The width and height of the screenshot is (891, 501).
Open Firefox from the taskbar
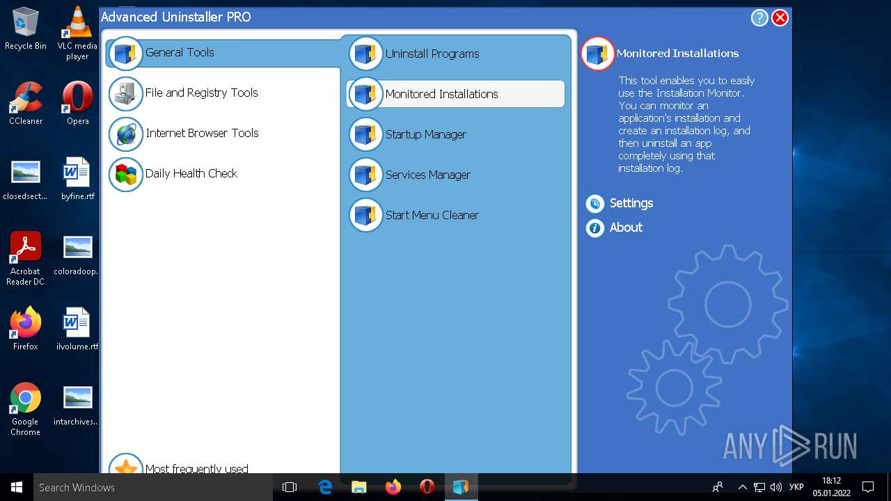[x=393, y=487]
